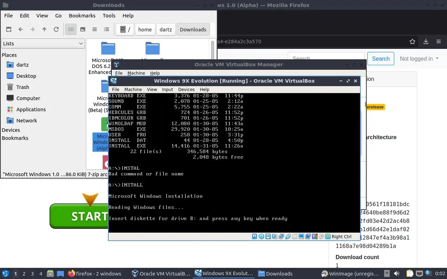Open Firefox hamburger menu
447x279 pixels.
click(x=439, y=42)
